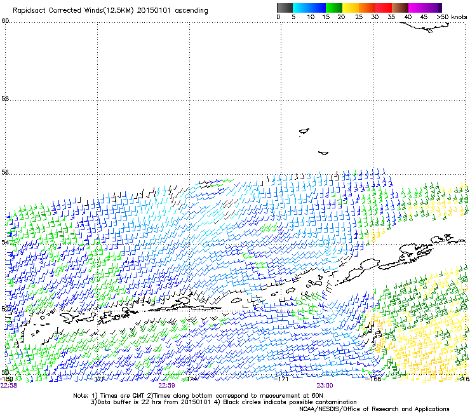Click the longitude label '-174'

[x=190, y=379]
